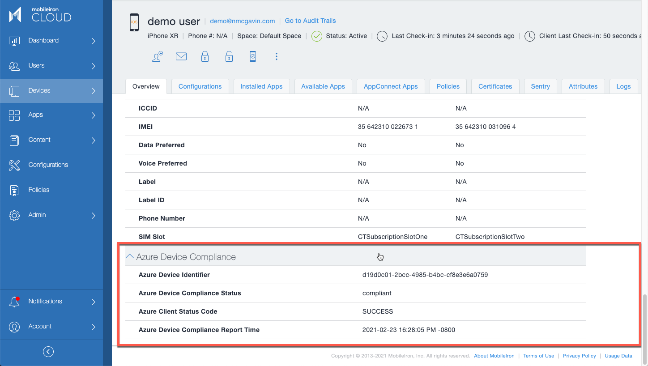
Task: Open Apps from the sidebar icon
Action: pos(14,115)
